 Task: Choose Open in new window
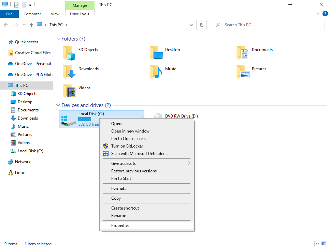click(x=147, y=131)
